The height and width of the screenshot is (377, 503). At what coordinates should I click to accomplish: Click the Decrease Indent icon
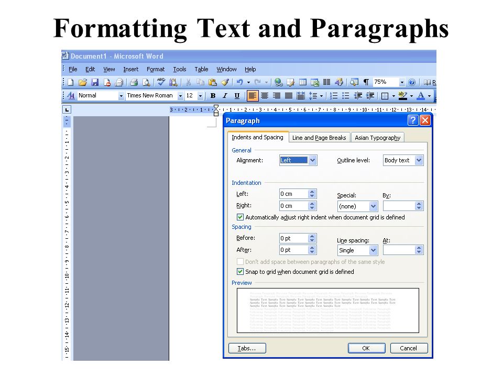tap(358, 95)
